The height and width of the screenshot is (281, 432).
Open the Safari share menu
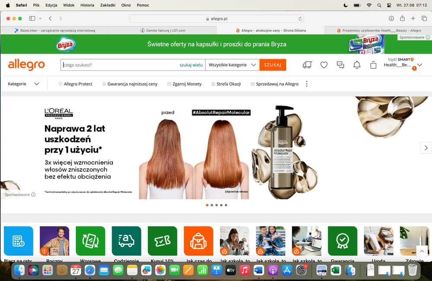pyautogui.click(x=402, y=18)
